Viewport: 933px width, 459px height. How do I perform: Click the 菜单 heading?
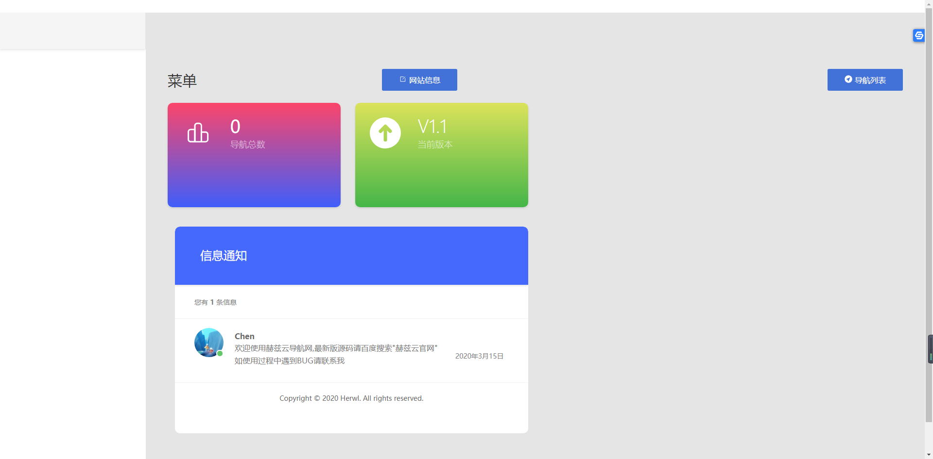pos(182,81)
